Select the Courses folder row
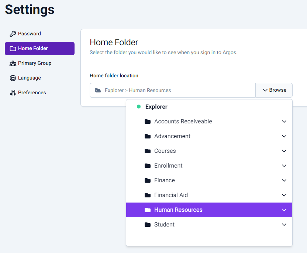 point(209,151)
